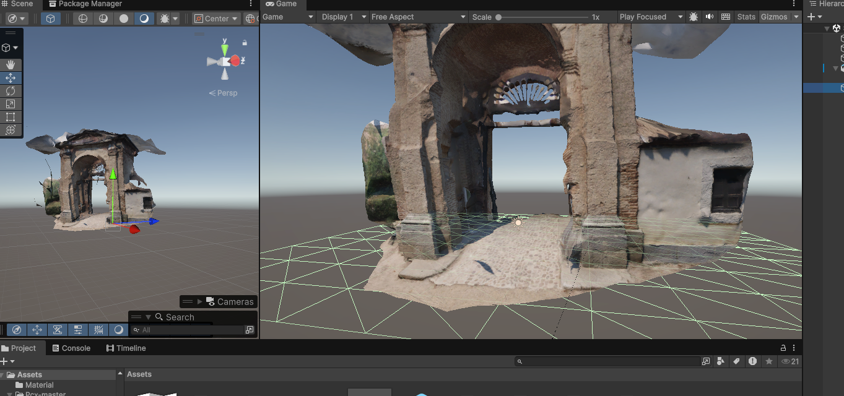Select the Material folder
The image size is (844, 396).
click(40, 385)
